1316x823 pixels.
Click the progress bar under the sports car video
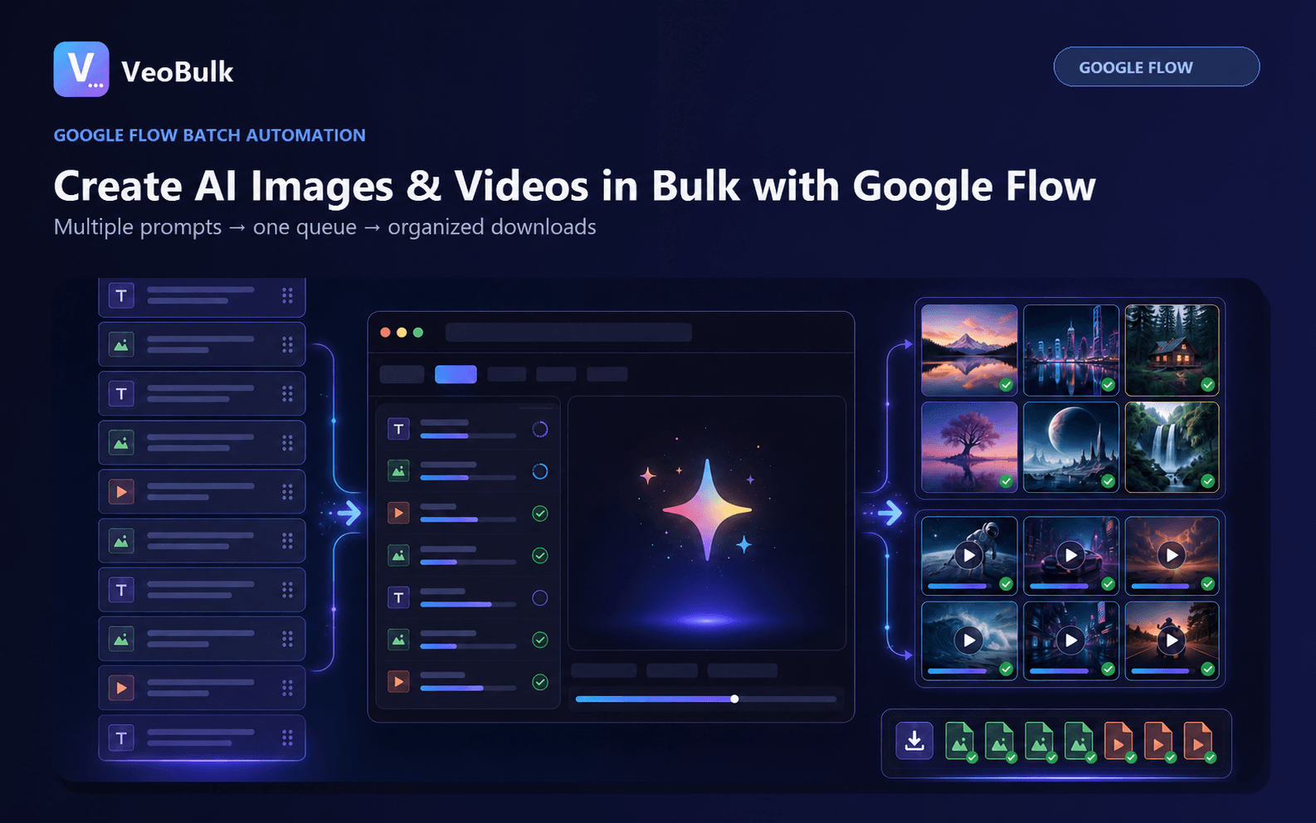[x=1064, y=586]
